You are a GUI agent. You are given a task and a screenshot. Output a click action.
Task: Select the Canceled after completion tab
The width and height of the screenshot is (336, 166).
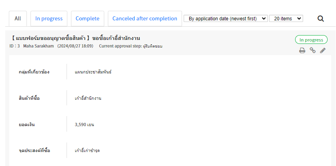coord(145,18)
